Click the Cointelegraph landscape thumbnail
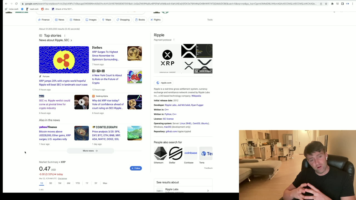 [x=135, y=133]
